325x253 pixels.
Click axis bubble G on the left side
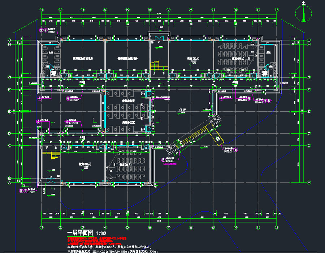(x=9, y=77)
